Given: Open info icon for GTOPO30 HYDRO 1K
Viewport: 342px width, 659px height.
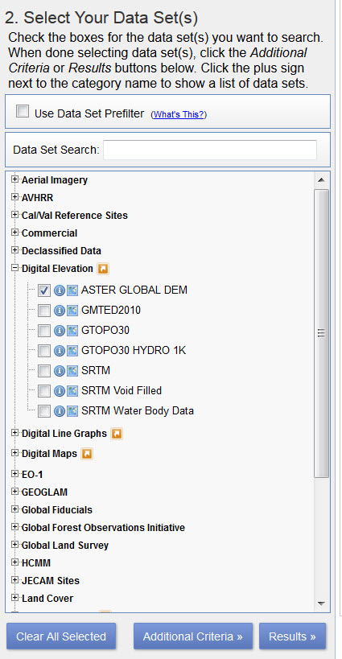Looking at the screenshot, I should (60, 351).
